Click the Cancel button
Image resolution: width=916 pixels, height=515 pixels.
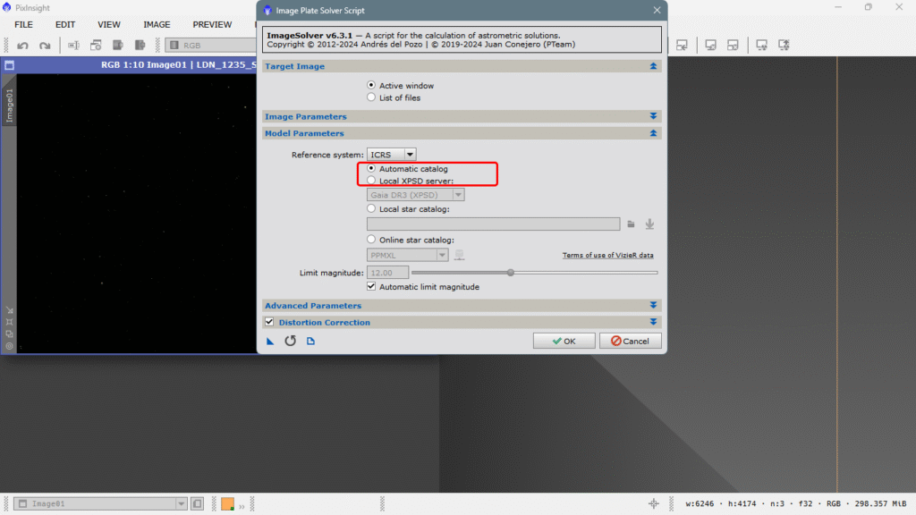pos(630,341)
